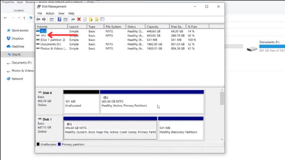Click the Disk Management title bar app icon

pos(39,7)
